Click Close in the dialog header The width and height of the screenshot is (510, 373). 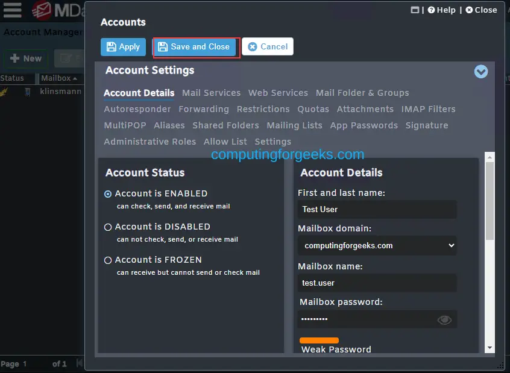(x=481, y=10)
